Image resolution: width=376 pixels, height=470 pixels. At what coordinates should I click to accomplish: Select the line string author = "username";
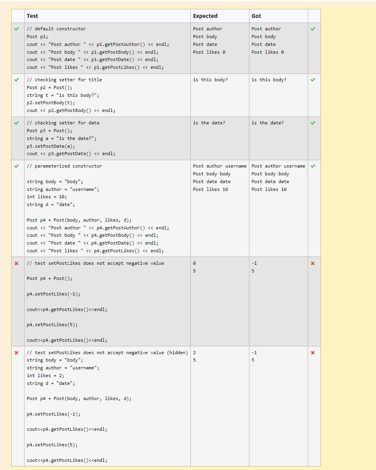58,368
